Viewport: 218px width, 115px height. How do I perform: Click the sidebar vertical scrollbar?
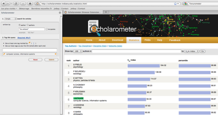click(x=61, y=65)
